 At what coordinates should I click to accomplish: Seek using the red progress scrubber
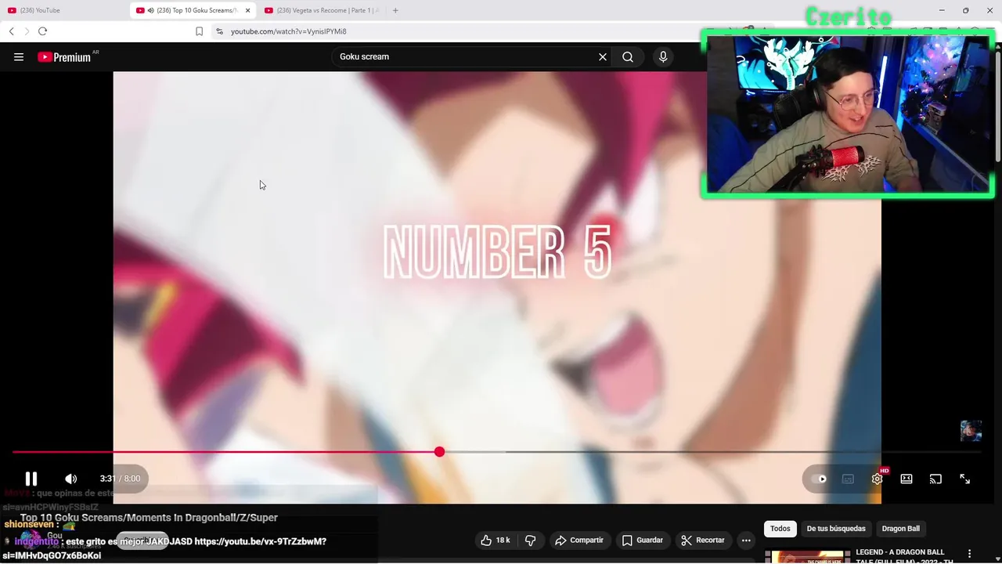(439, 452)
